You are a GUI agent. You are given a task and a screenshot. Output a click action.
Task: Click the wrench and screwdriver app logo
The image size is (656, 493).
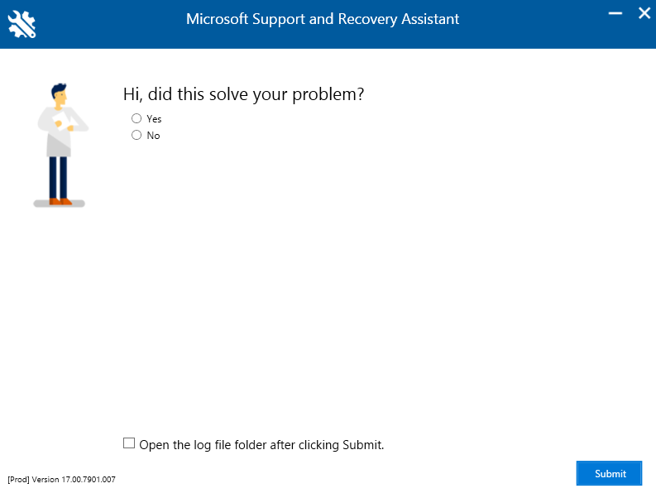tap(22, 24)
